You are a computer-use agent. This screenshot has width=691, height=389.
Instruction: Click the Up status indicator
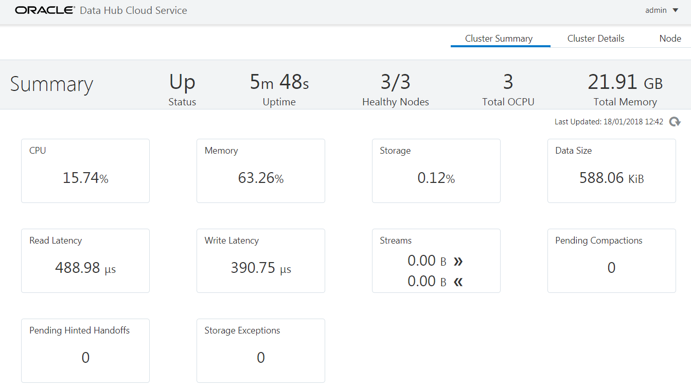pos(182,81)
